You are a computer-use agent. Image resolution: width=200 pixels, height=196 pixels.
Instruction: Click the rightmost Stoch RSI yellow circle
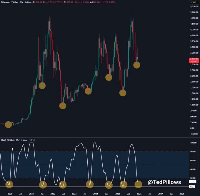[139, 184]
